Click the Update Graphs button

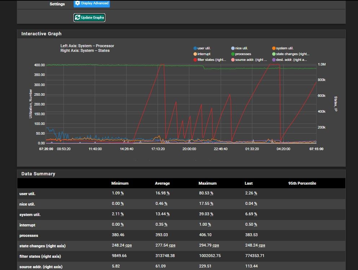coord(89,18)
